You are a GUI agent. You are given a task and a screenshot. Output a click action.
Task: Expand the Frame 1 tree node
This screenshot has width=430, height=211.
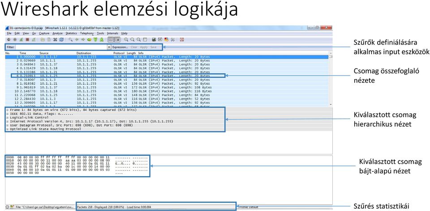tap(7, 110)
